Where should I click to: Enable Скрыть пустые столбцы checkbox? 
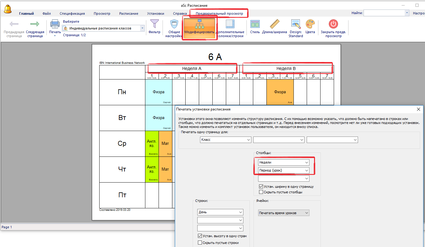pyautogui.click(x=261, y=192)
